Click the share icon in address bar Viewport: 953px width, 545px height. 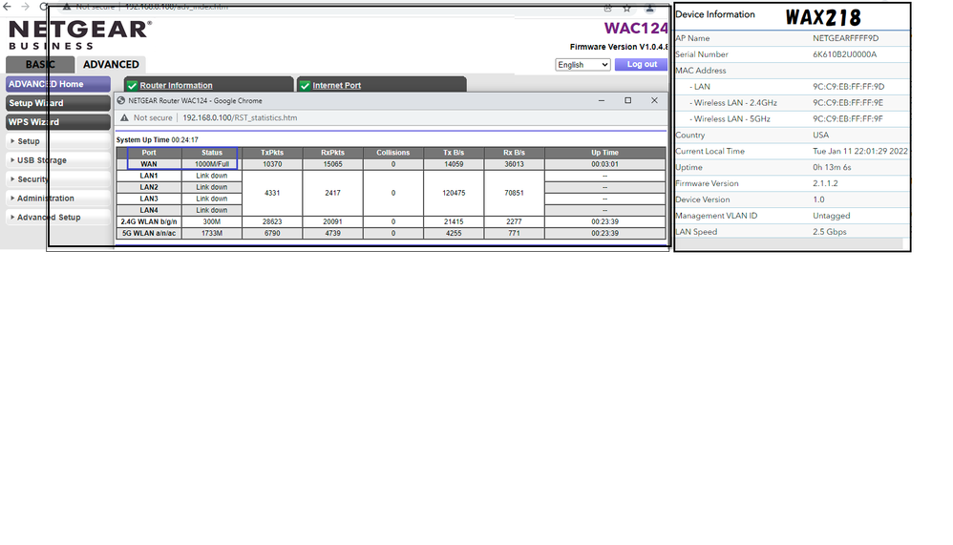[x=607, y=8]
